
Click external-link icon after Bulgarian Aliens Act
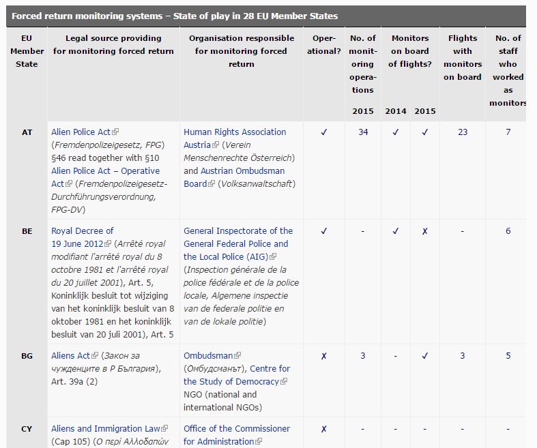click(95, 355)
